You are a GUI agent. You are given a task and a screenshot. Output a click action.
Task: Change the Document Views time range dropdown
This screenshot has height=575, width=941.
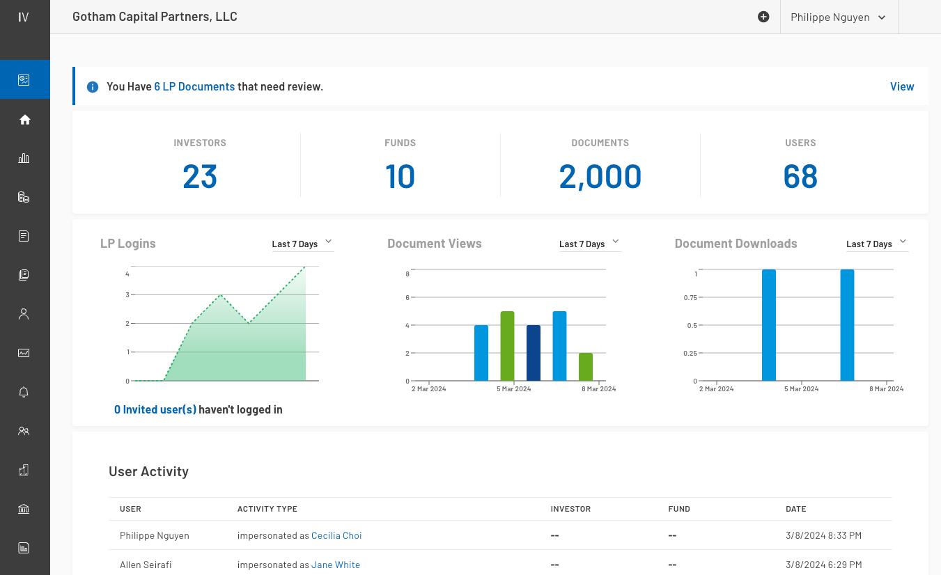[x=589, y=244]
